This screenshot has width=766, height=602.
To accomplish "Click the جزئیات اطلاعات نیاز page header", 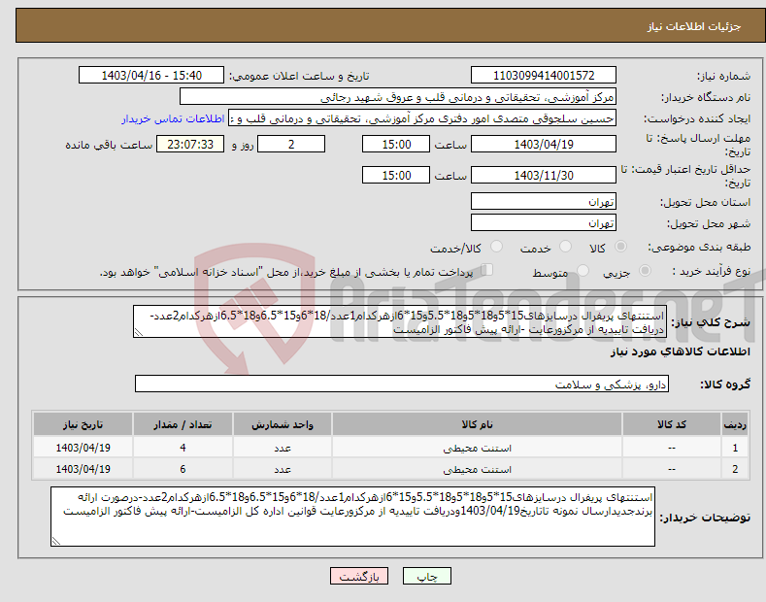I will [694, 26].
